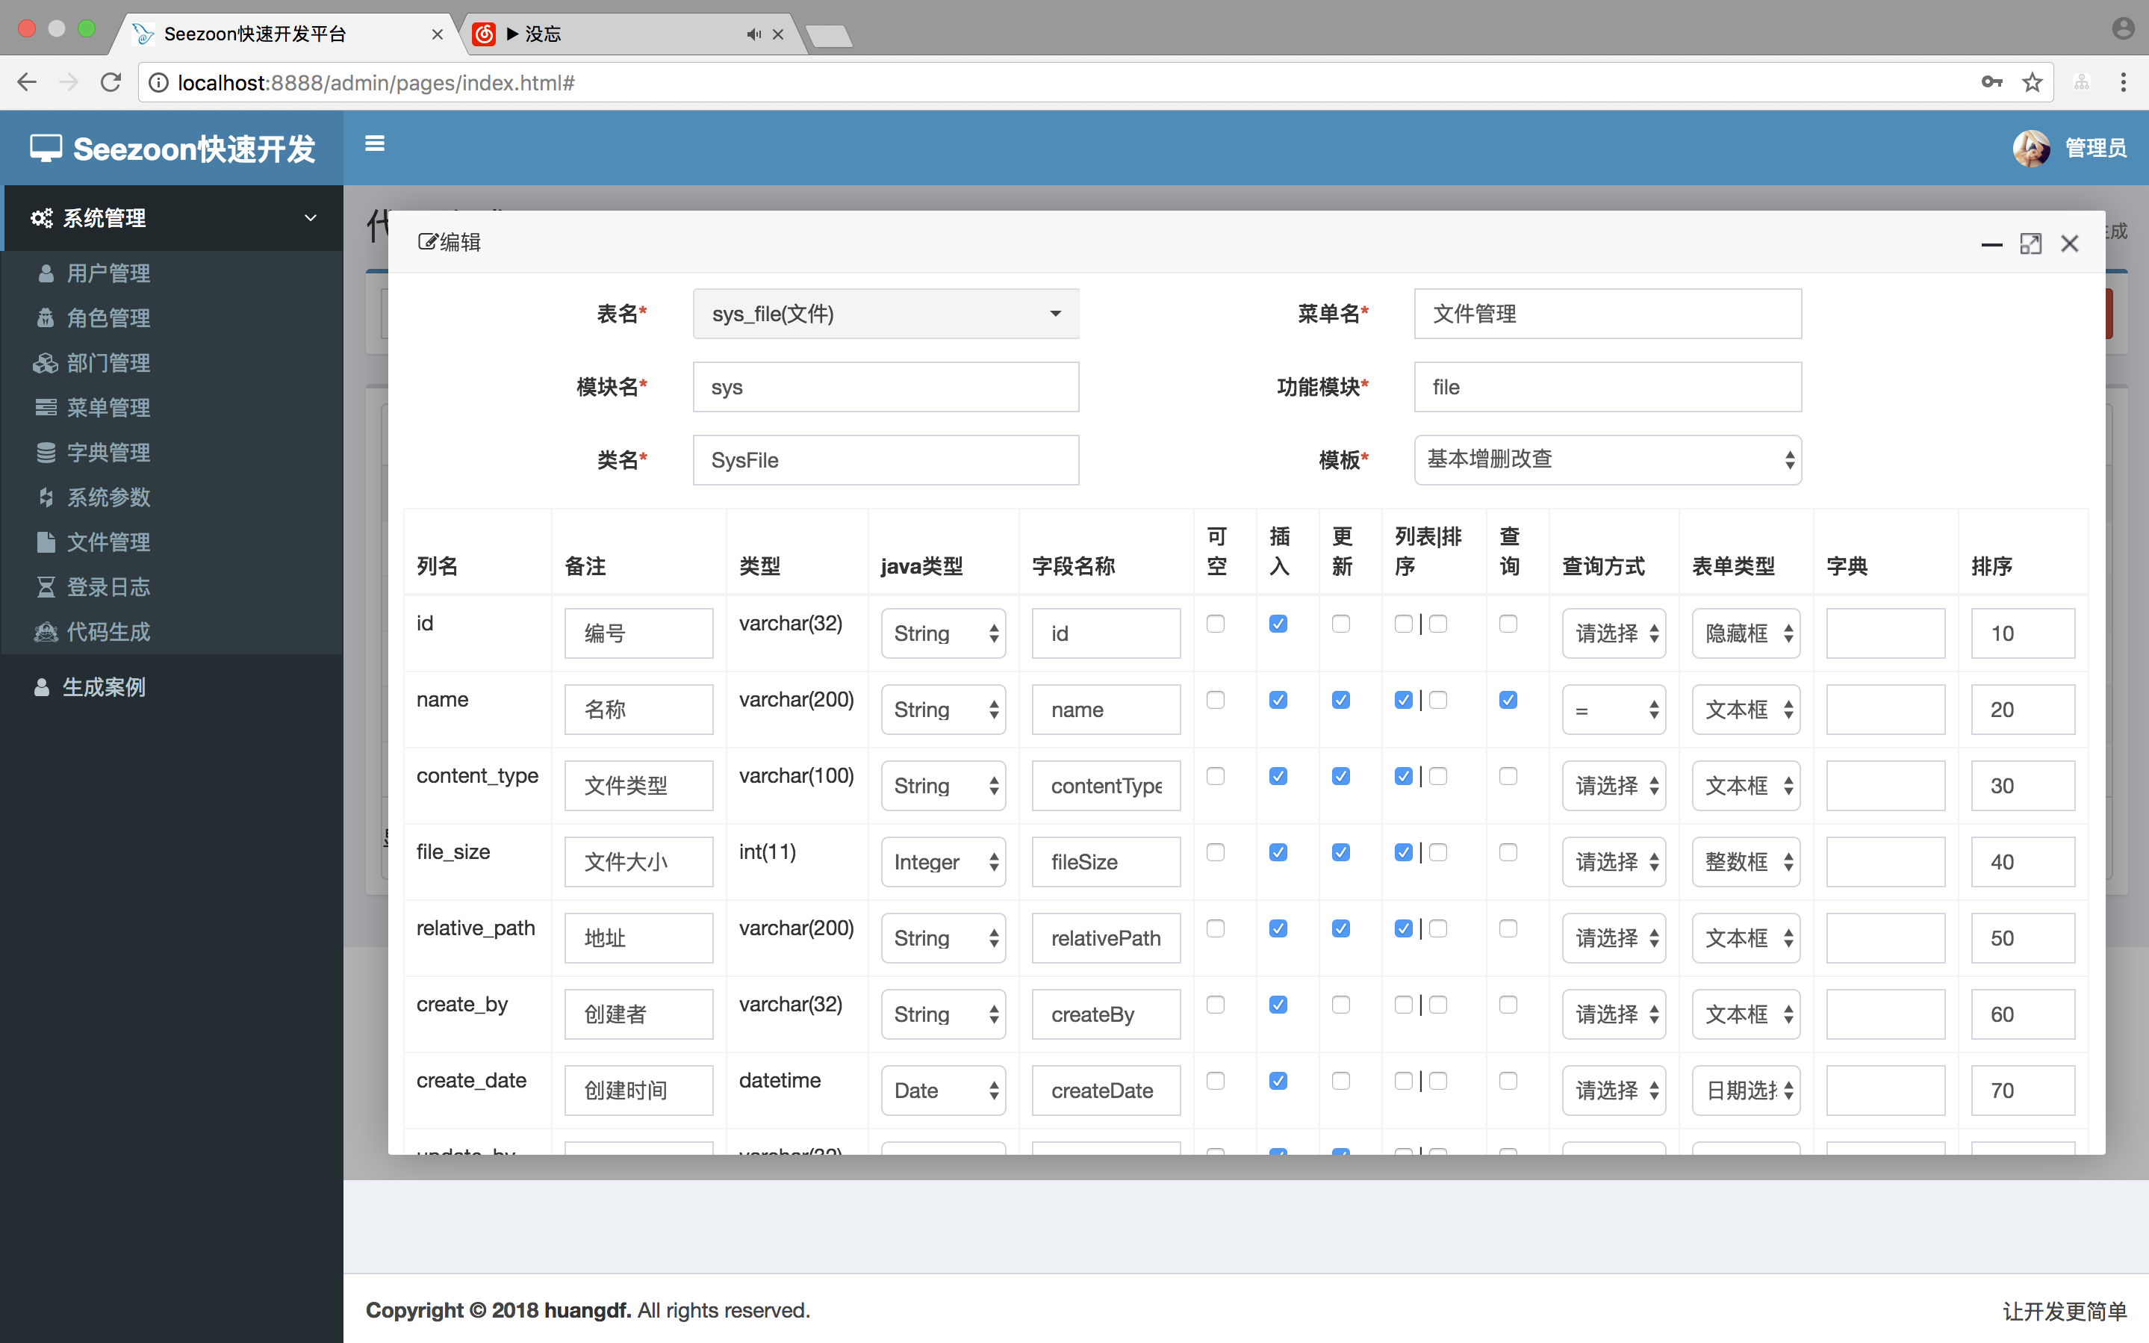Open 查询方式 dropdown for name row
The image size is (2149, 1343).
(1613, 710)
